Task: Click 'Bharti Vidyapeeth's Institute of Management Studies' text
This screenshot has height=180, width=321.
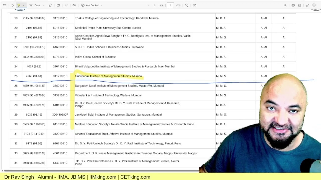Action: 125,66
